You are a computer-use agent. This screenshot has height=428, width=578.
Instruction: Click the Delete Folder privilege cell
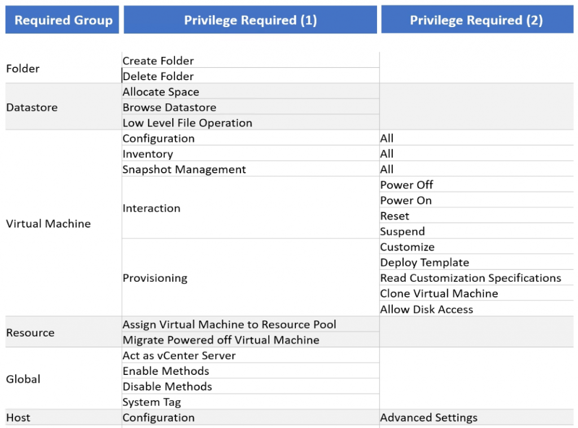pyautogui.click(x=158, y=76)
